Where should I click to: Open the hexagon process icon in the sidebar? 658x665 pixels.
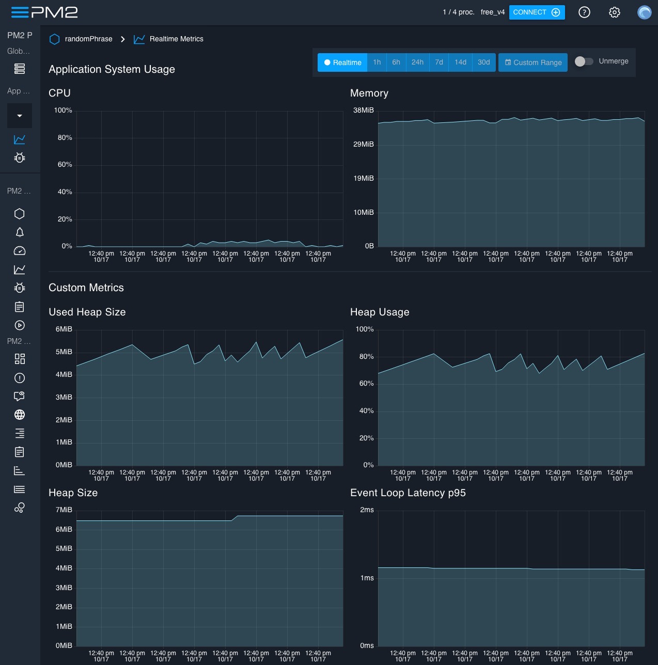(20, 214)
